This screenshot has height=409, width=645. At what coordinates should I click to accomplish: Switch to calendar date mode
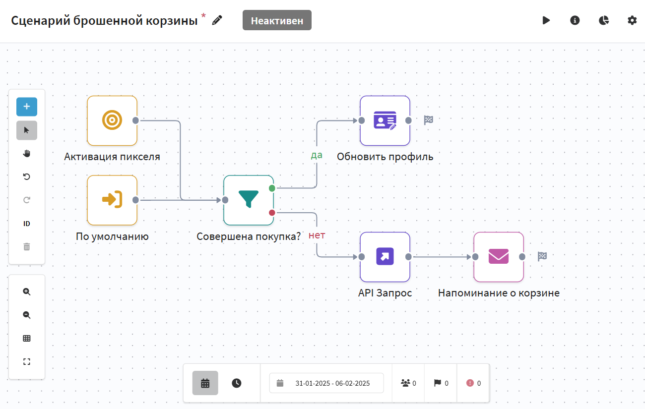[x=205, y=383]
